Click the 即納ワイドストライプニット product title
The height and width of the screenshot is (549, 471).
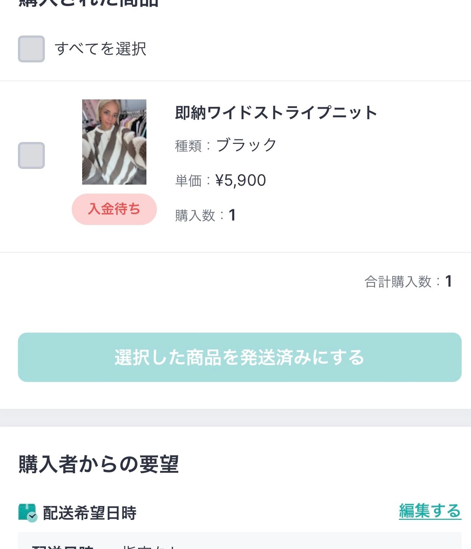[x=276, y=113]
